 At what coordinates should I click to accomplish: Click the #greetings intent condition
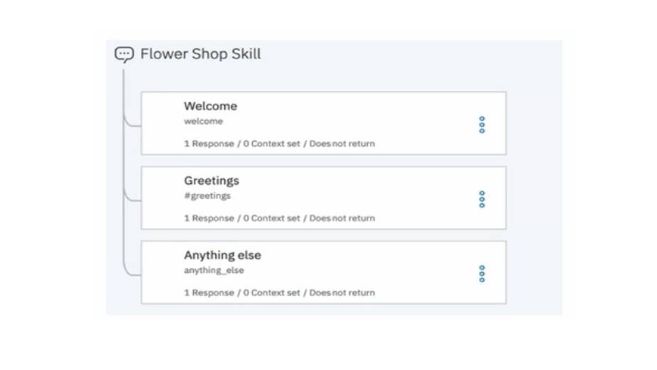(207, 195)
